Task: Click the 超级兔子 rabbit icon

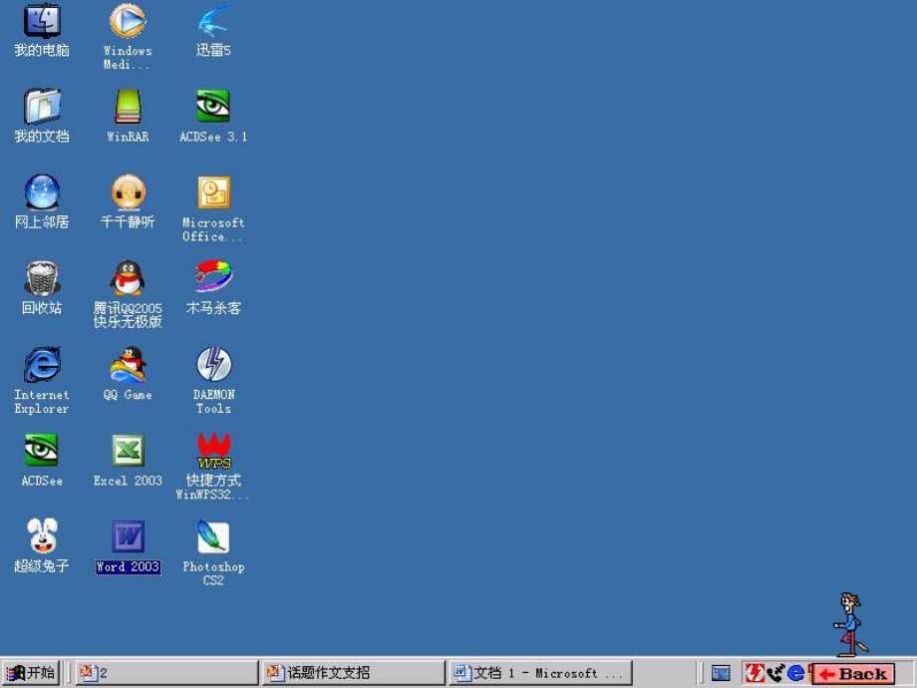Action: (x=42, y=535)
